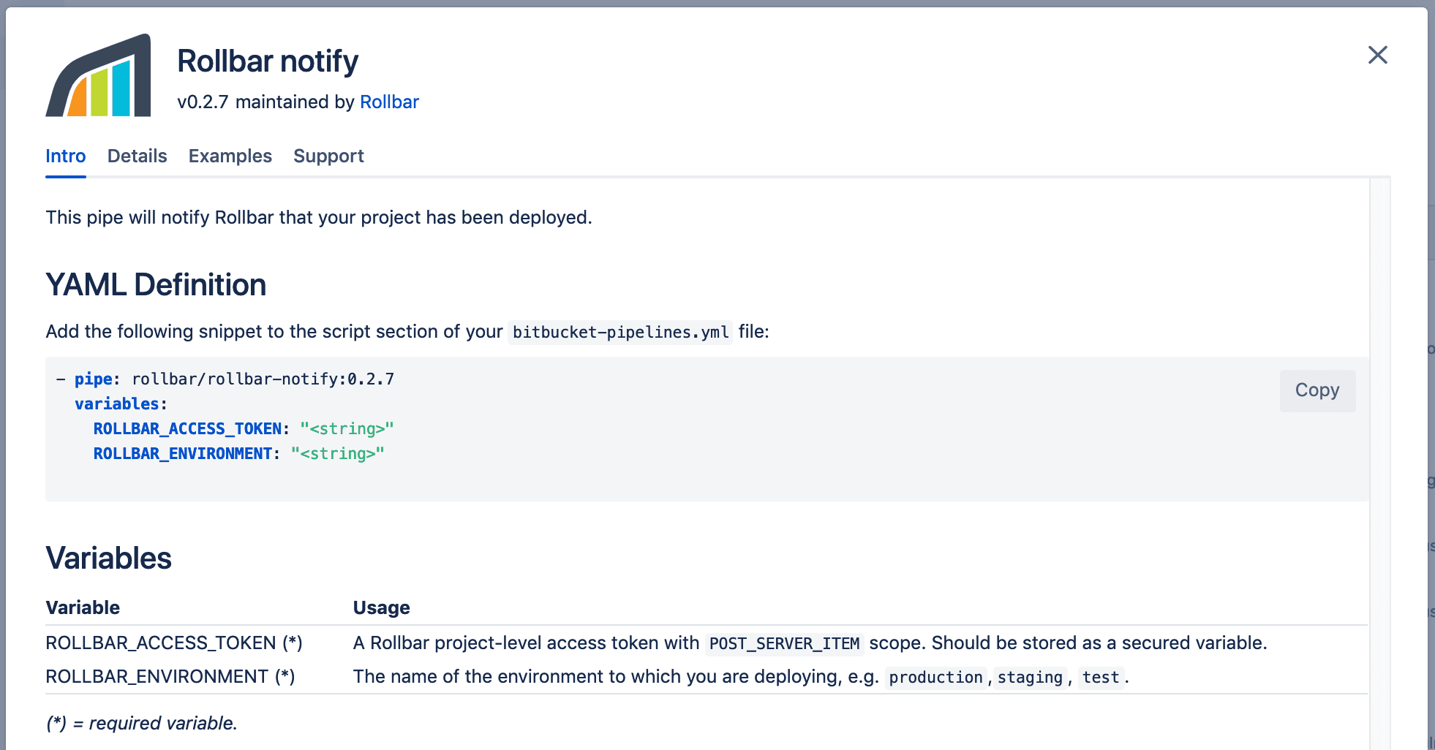This screenshot has height=750, width=1435.
Task: Click the 'variables:' line in the snippet
Action: click(x=121, y=404)
